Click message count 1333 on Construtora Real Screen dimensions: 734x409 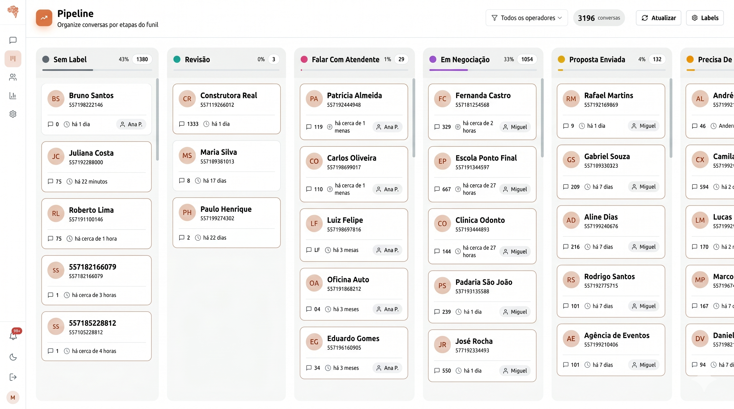tap(189, 124)
